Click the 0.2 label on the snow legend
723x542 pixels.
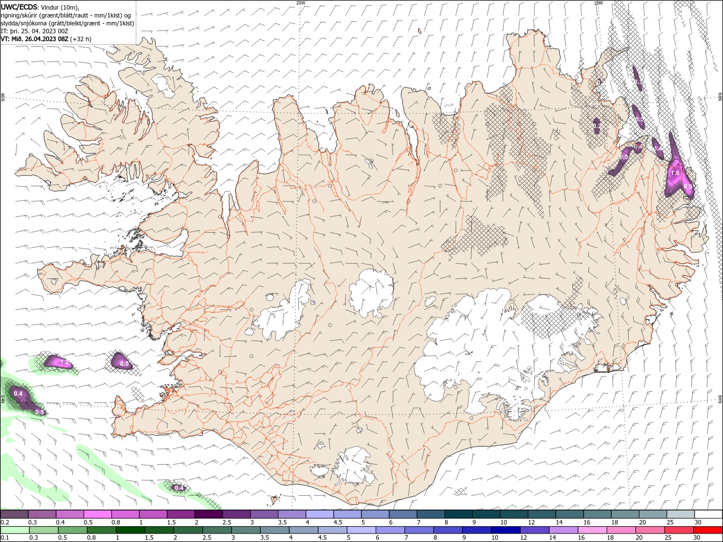(5, 522)
